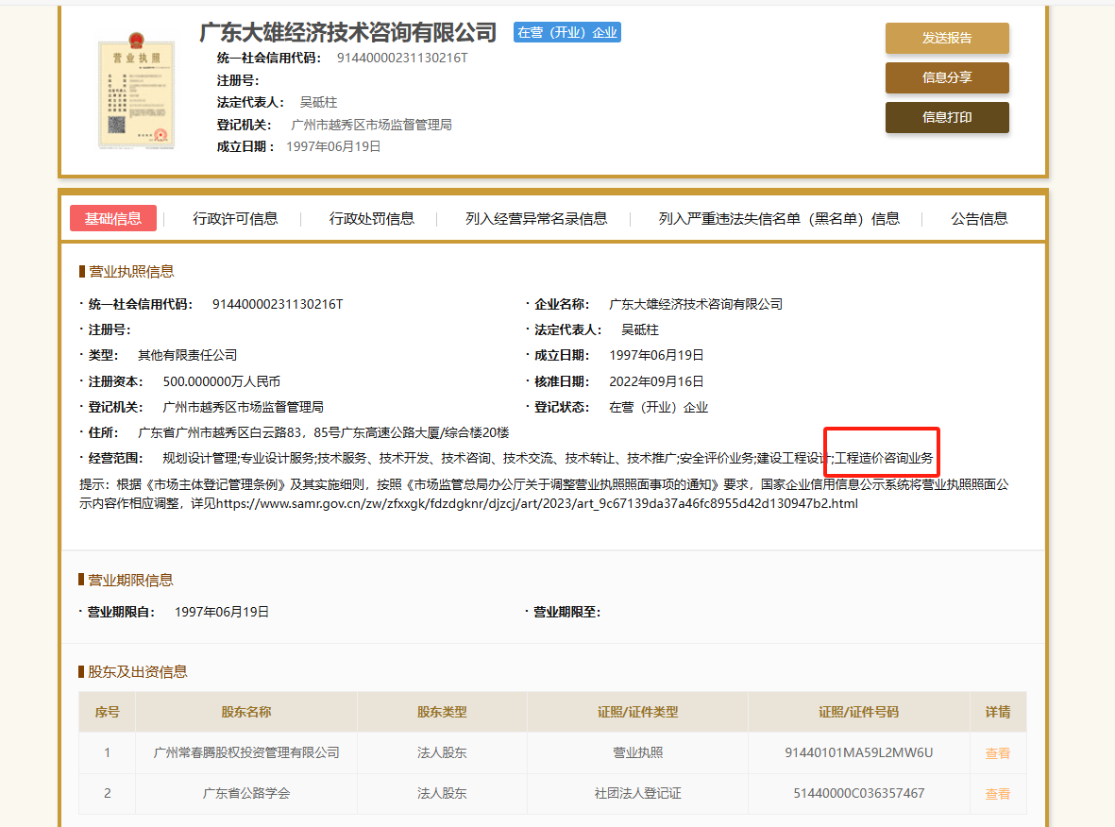Click 查看 for 广东省公路学会
Viewport: 1115px width, 827px height.
(x=997, y=794)
